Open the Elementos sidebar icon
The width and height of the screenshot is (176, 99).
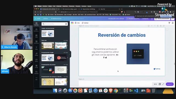(x=36, y=42)
